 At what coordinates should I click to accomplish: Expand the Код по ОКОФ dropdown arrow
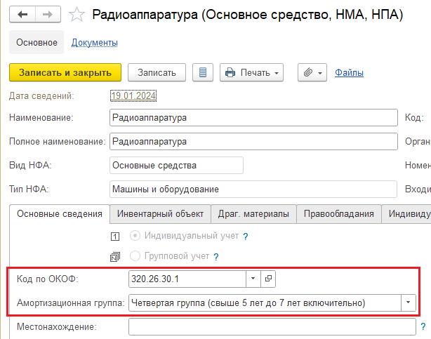(253, 279)
